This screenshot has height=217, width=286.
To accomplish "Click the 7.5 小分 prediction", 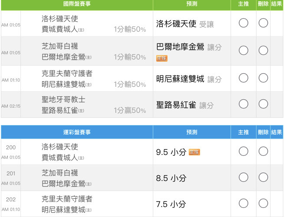I will pyautogui.click(x=171, y=204).
